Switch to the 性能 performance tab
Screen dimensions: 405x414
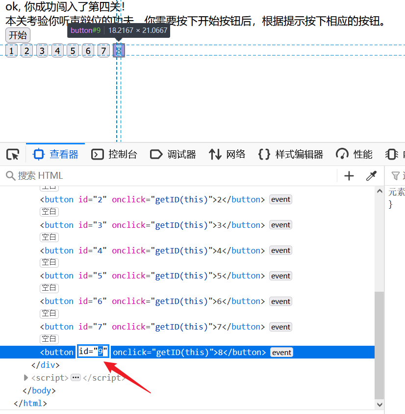(x=354, y=155)
